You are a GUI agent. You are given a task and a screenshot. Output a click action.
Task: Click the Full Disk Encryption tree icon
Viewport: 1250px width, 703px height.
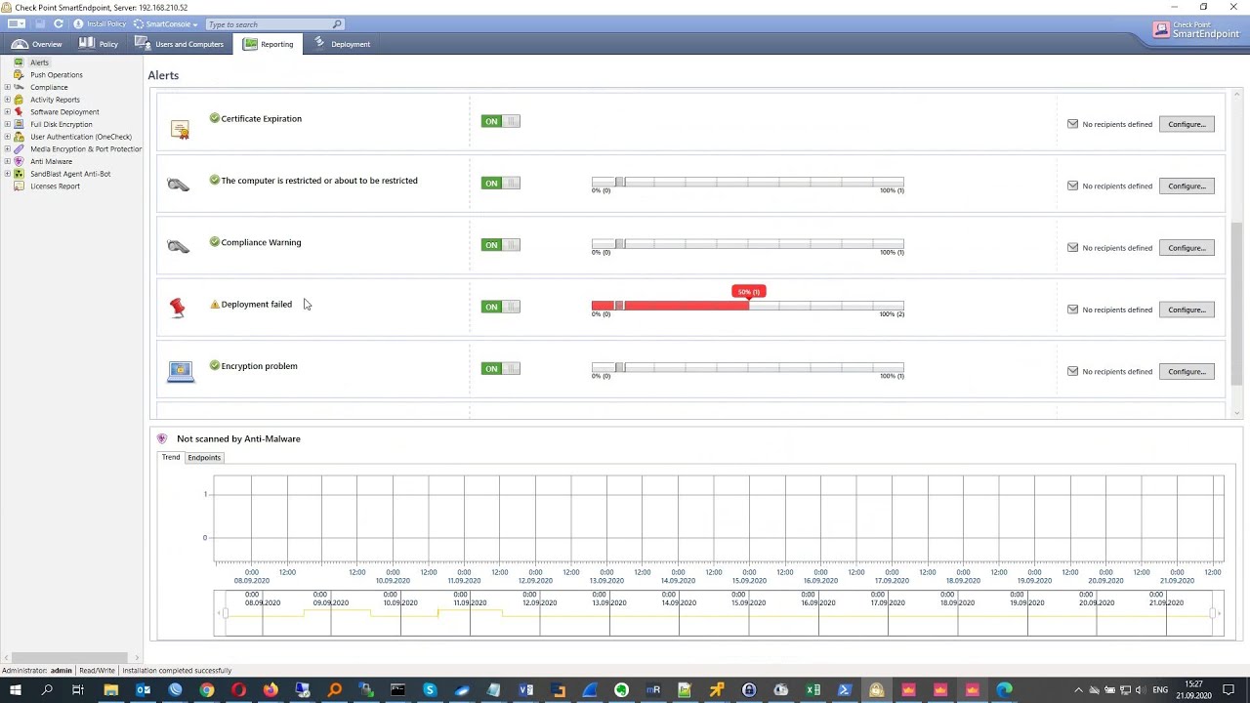pyautogui.click(x=19, y=124)
